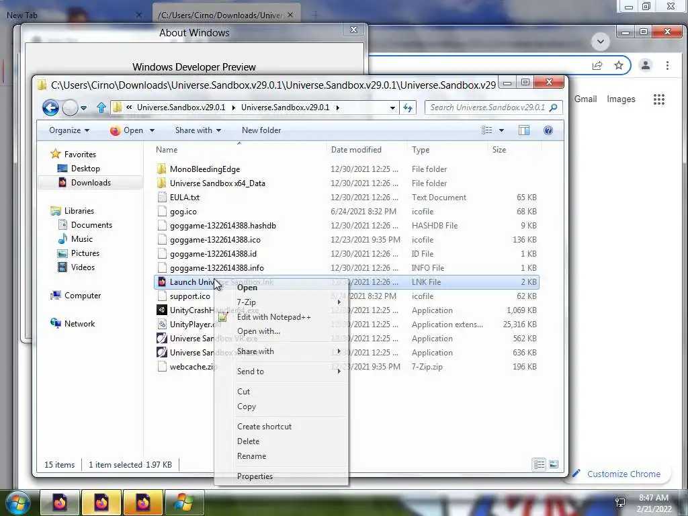Expand the Share with toolbar dropdown
The height and width of the screenshot is (516, 688).
(198, 130)
